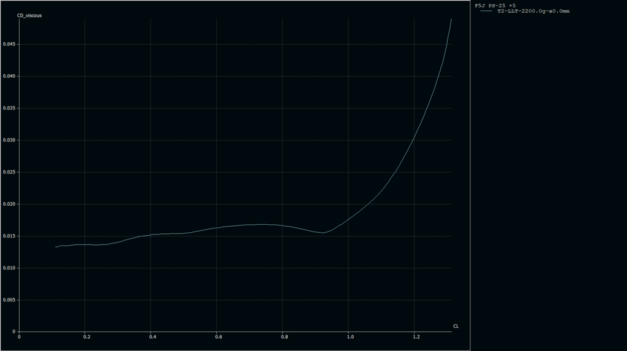Screen dimensions: 627x351
Task: Click the 0.005 y-axis tick label
Action: (10, 300)
